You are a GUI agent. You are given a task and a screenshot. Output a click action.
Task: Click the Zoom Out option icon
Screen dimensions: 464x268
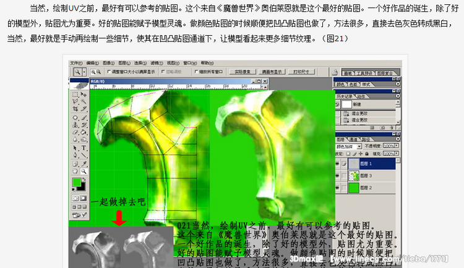(98, 72)
